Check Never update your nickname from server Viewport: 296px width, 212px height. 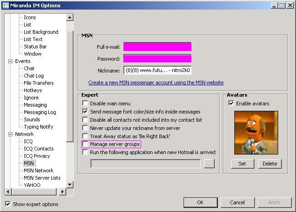coord(85,128)
